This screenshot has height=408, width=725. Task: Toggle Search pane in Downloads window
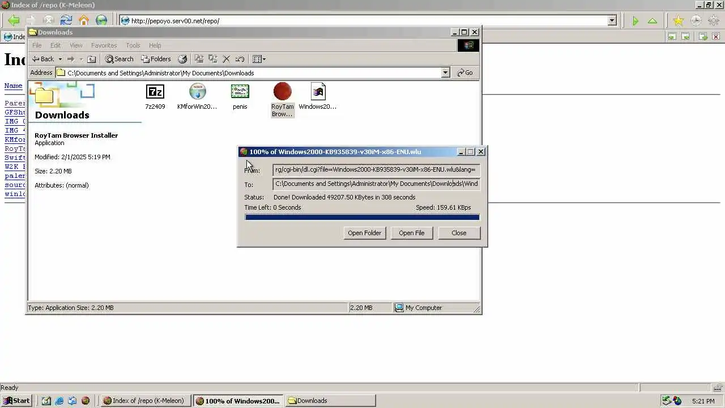pos(119,59)
